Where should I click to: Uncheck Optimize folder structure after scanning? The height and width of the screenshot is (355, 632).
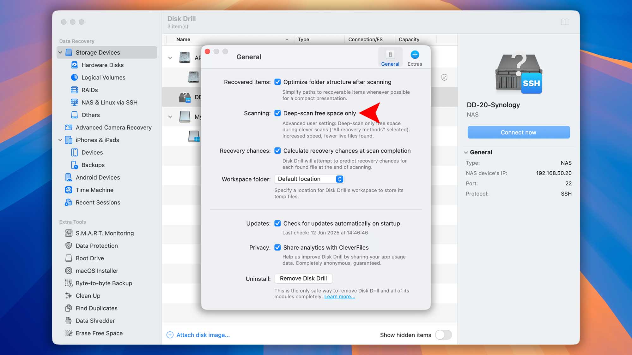tap(277, 82)
